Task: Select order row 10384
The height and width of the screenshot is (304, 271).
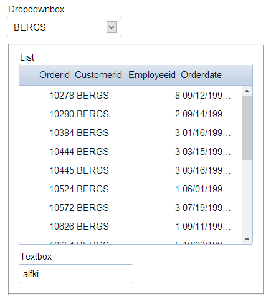Action: click(x=131, y=133)
